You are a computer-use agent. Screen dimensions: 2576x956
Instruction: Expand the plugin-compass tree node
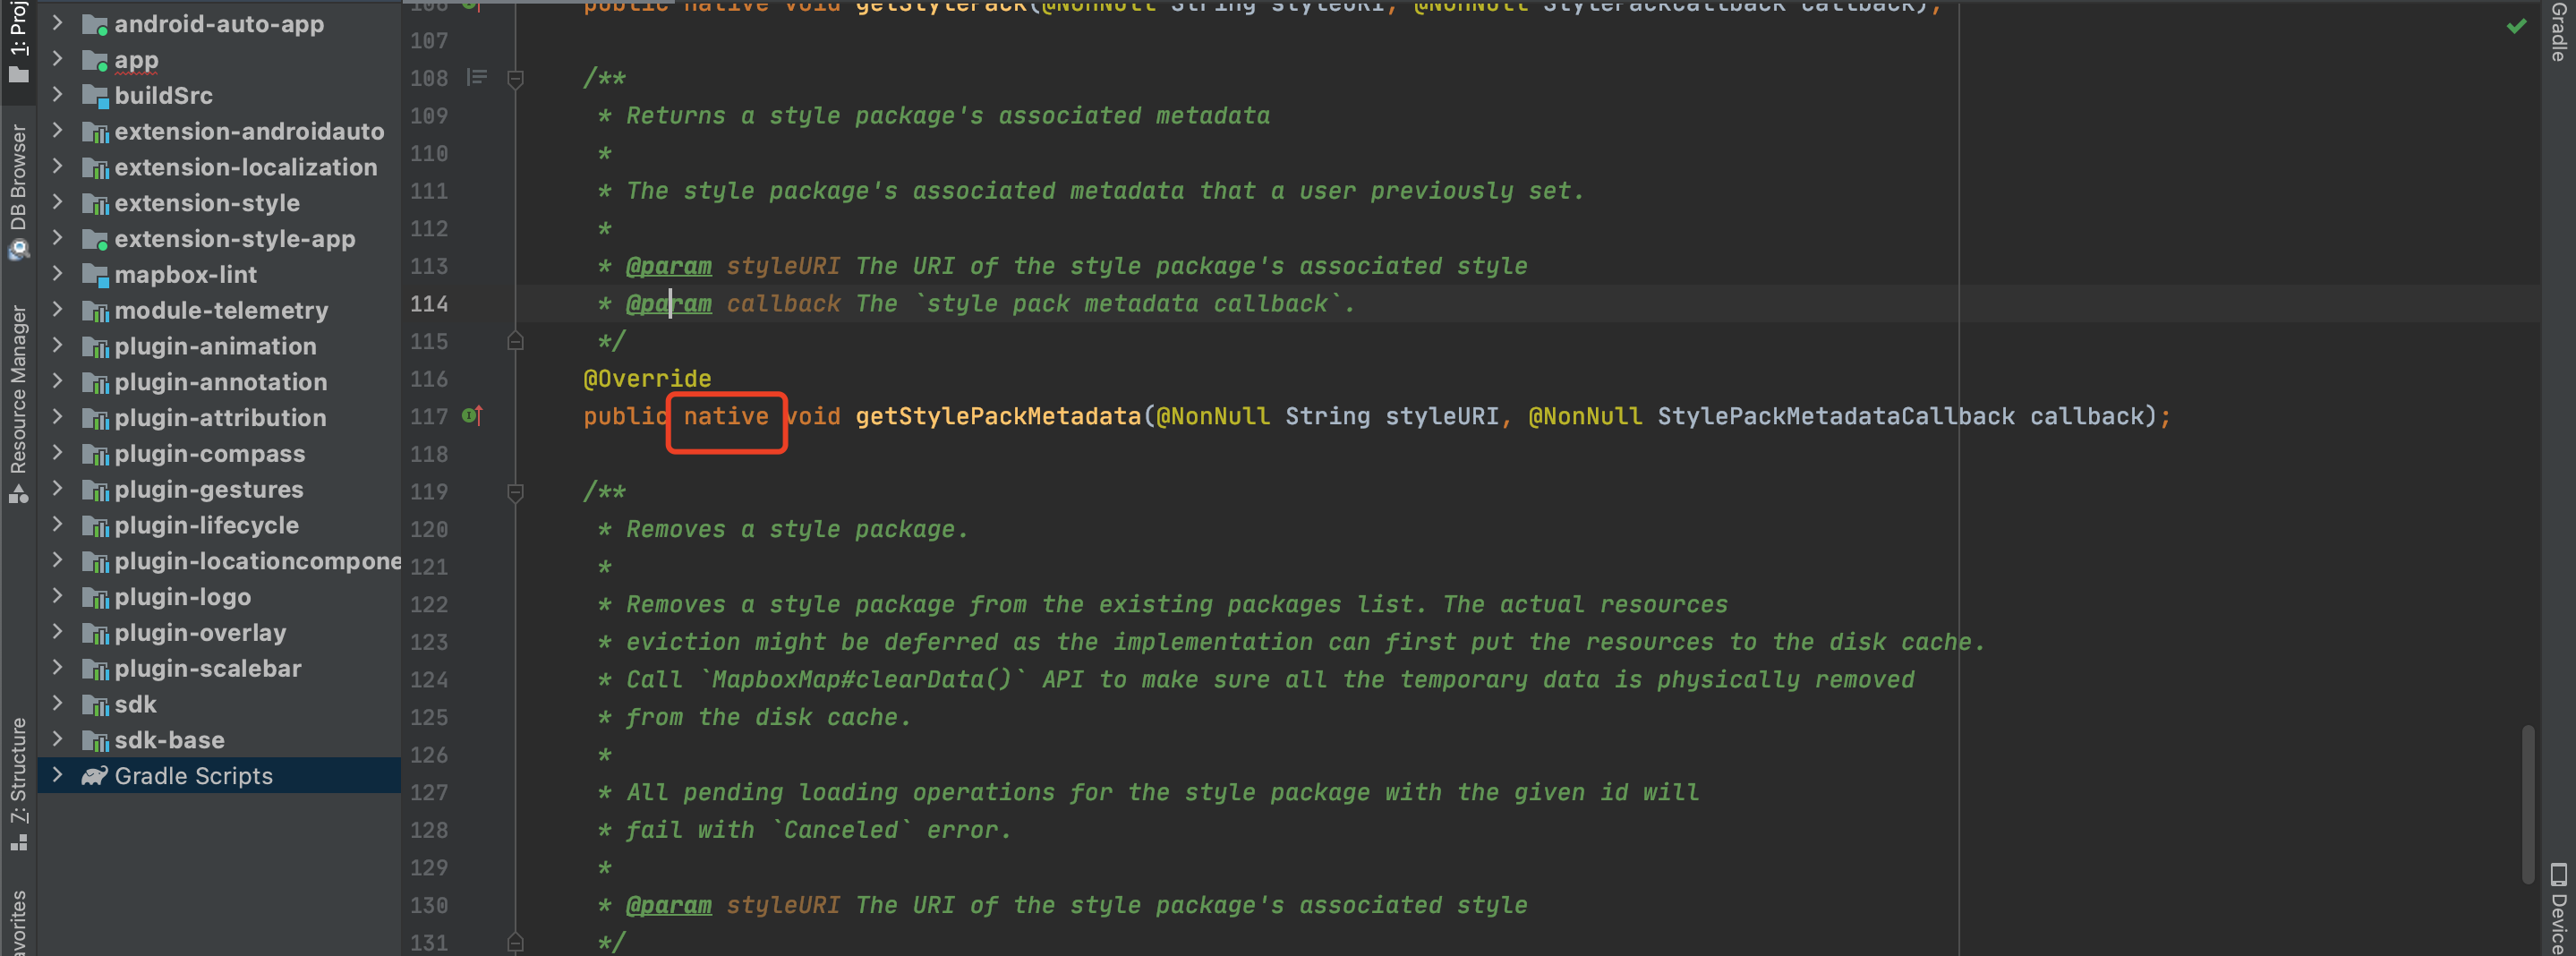(x=58, y=453)
